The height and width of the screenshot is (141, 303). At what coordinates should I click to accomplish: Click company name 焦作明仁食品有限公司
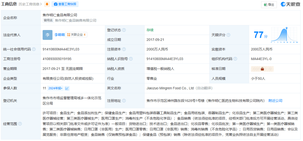[60, 15]
